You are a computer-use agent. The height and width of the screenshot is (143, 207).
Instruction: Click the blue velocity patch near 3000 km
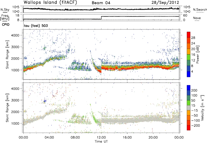(45, 101)
